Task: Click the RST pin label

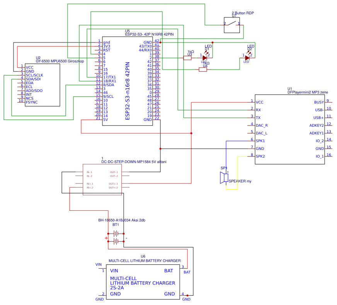Action: point(107,50)
